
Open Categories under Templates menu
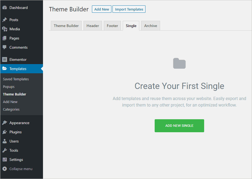point(11,109)
